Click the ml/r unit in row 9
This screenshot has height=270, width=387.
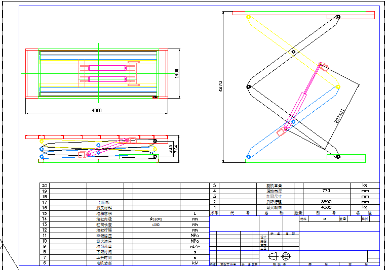pos(195,246)
